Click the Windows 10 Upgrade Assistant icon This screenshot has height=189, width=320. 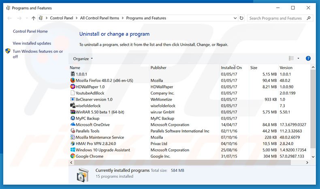coord(73,150)
